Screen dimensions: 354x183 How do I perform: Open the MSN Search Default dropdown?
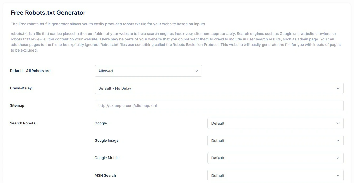(x=275, y=175)
